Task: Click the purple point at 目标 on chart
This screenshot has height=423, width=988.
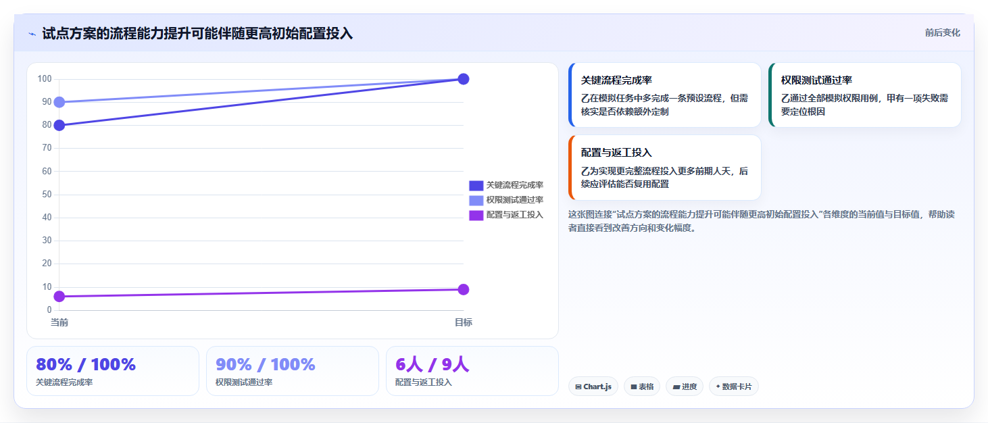Action: tap(464, 289)
